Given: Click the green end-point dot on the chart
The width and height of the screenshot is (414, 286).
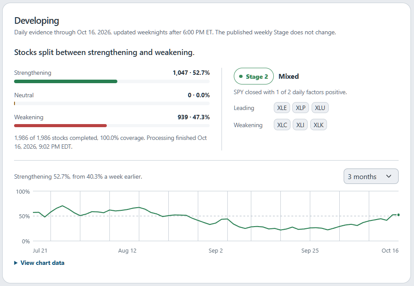Looking at the screenshot, I should pos(399,215).
